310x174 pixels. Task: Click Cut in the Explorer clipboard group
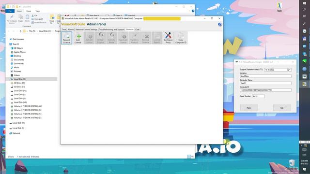pyautogui.click(x=34, y=15)
